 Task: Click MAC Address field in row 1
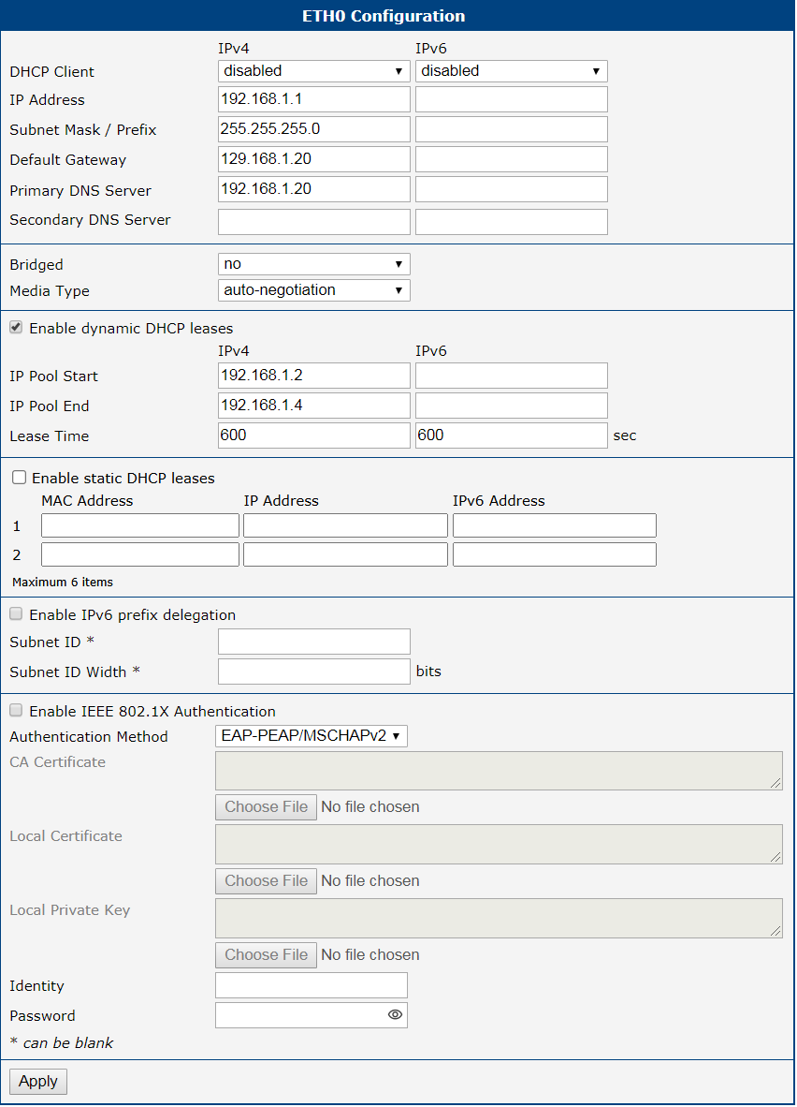[x=140, y=525]
